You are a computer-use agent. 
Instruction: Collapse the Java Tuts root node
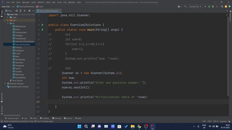(x=5, y=14)
